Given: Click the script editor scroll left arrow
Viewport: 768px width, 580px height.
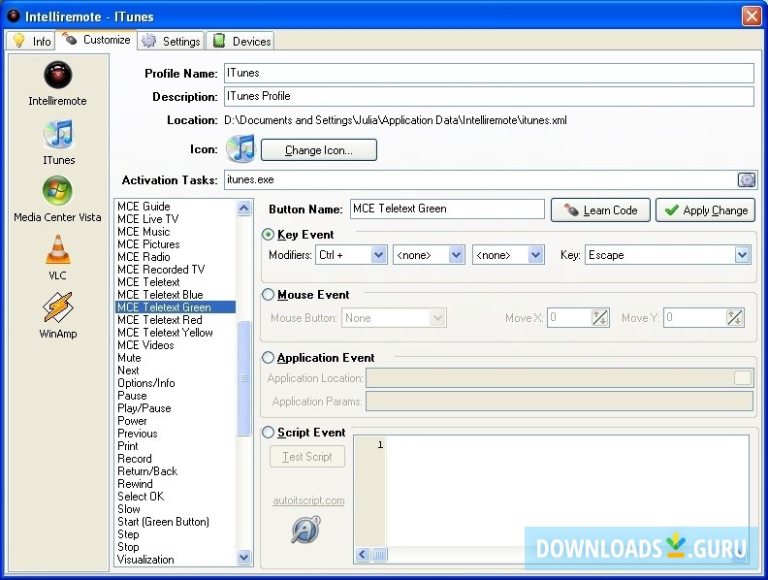Looking at the screenshot, I should tap(363, 554).
